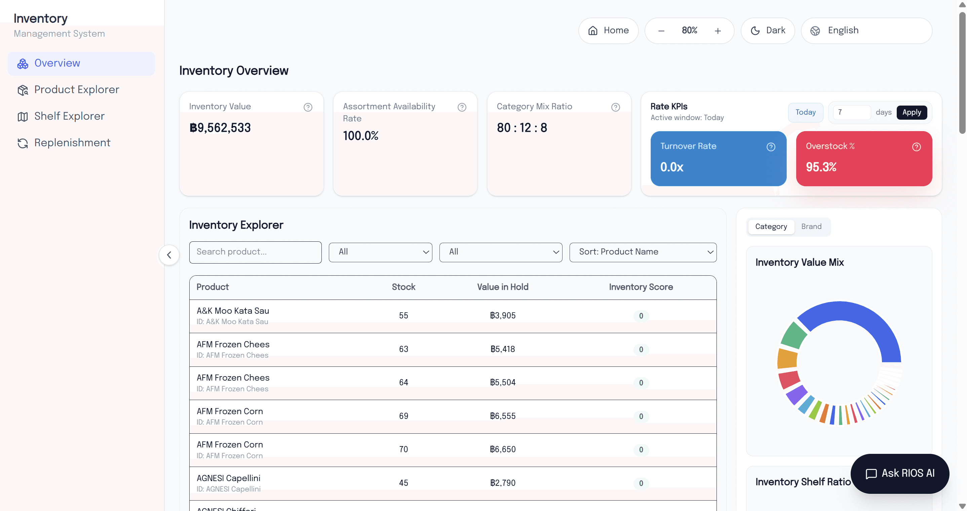
Task: Focus the days number input
Action: pos(852,112)
